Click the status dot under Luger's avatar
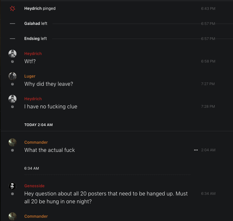This screenshot has height=221, width=233. 12,84
